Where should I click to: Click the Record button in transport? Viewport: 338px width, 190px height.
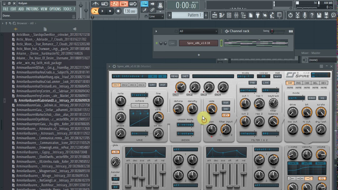118,11
